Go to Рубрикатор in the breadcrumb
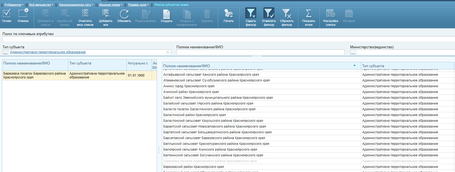This screenshot has width=455, height=172. pyautogui.click(x=13, y=5)
